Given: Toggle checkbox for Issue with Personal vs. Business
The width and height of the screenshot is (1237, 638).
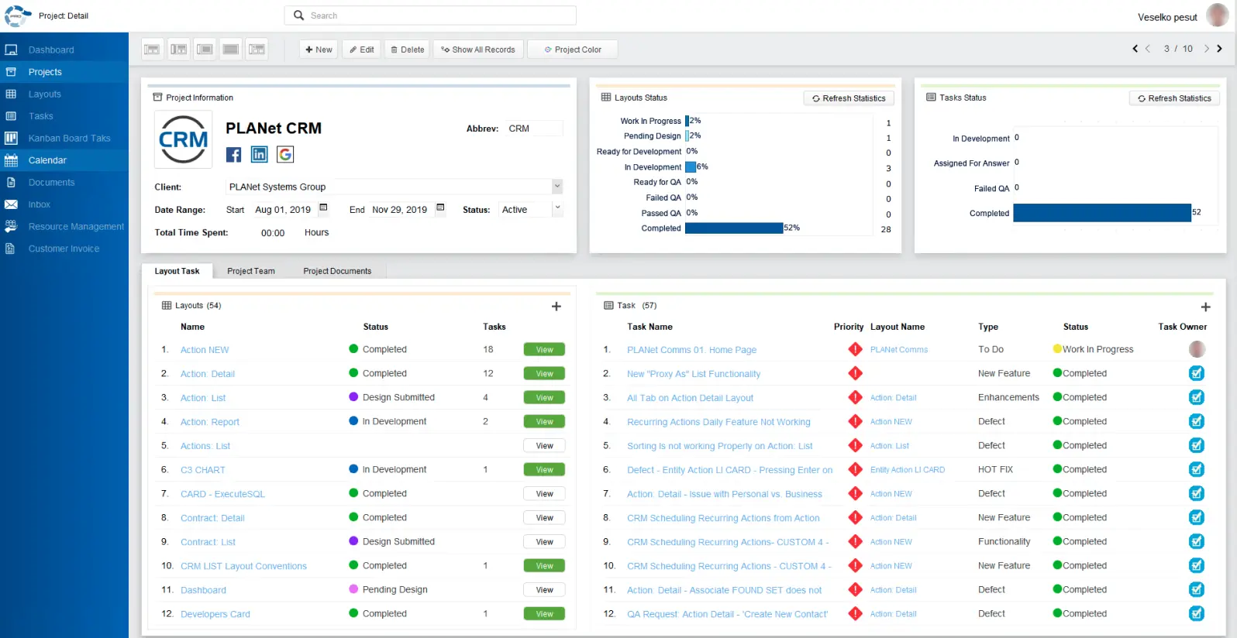Looking at the screenshot, I should point(1197,493).
